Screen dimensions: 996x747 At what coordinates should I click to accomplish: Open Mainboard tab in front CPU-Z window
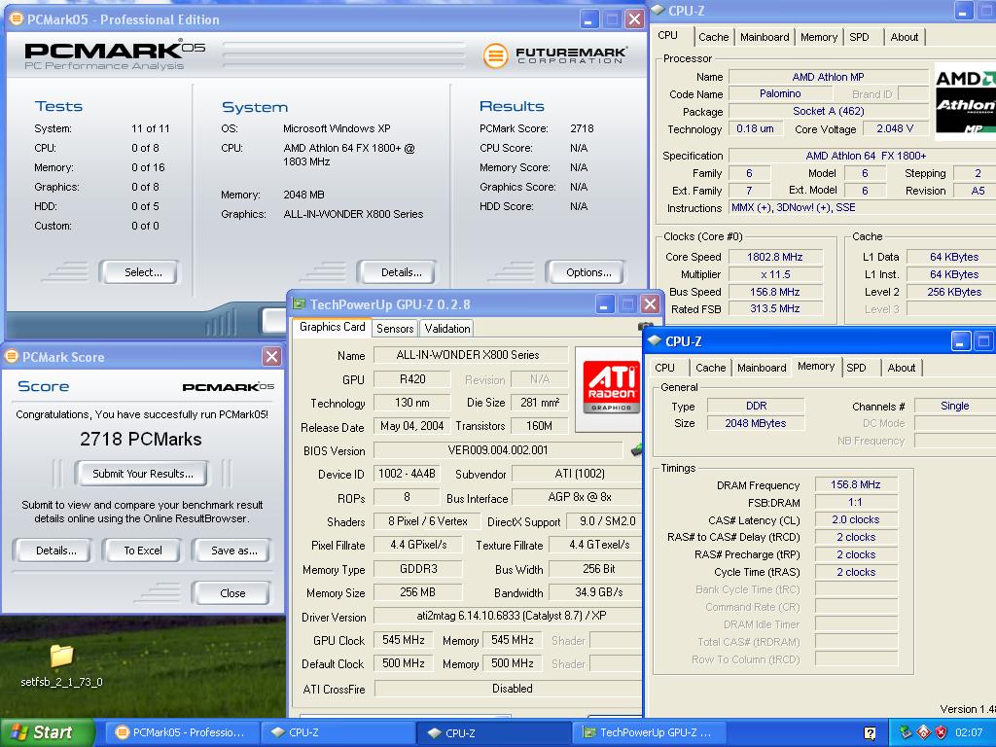point(762,367)
